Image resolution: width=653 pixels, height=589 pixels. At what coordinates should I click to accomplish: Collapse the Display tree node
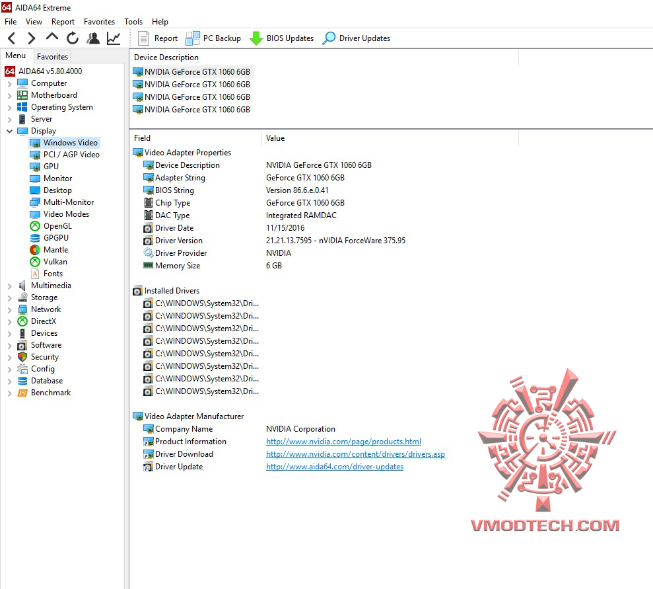10,131
